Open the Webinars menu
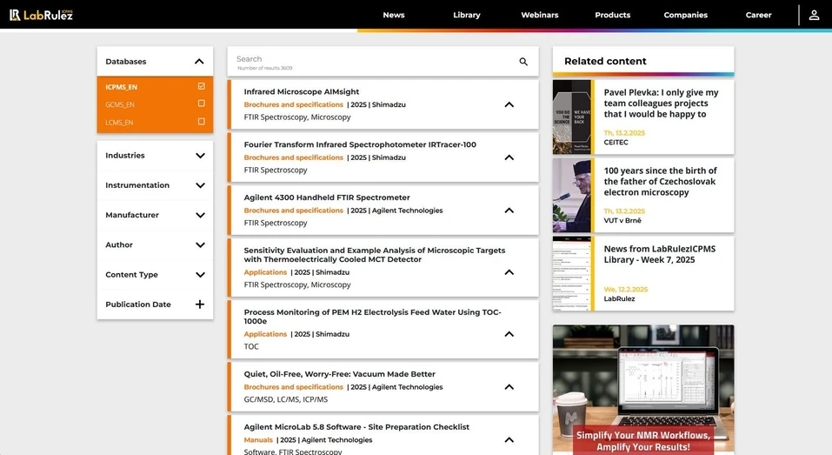832x455 pixels. coord(540,15)
